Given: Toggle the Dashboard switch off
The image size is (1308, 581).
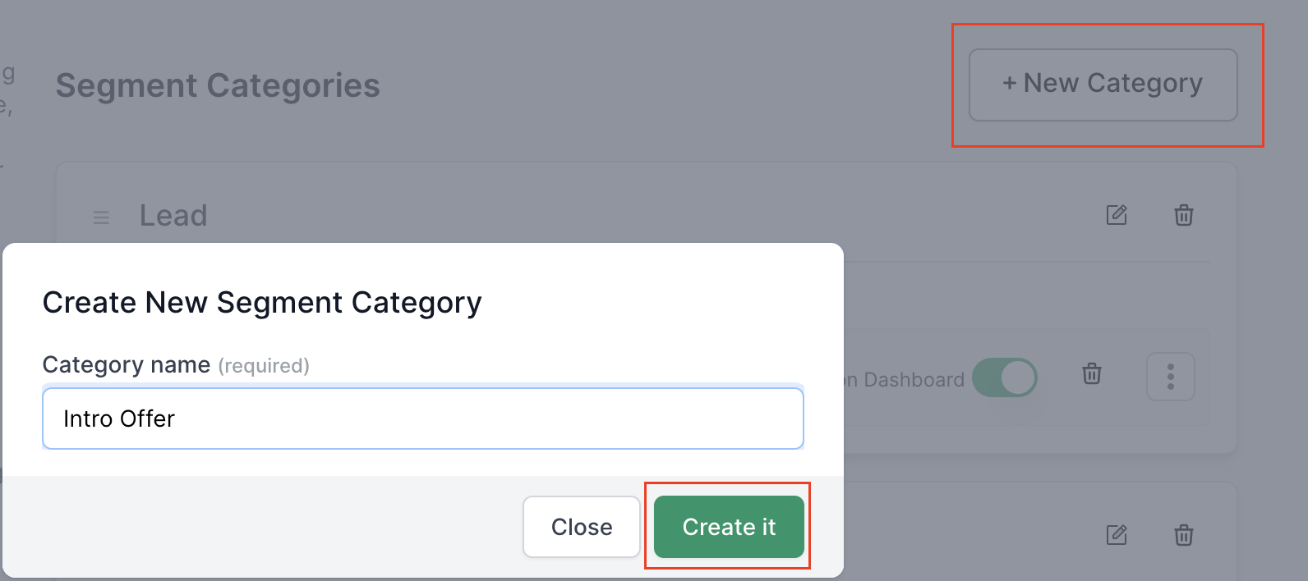Looking at the screenshot, I should coord(1004,378).
